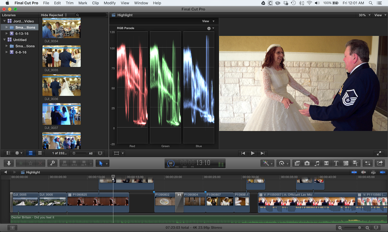This screenshot has width=388, height=232.
Task: Move the browser clip duration slider
Action: [x=74, y=153]
